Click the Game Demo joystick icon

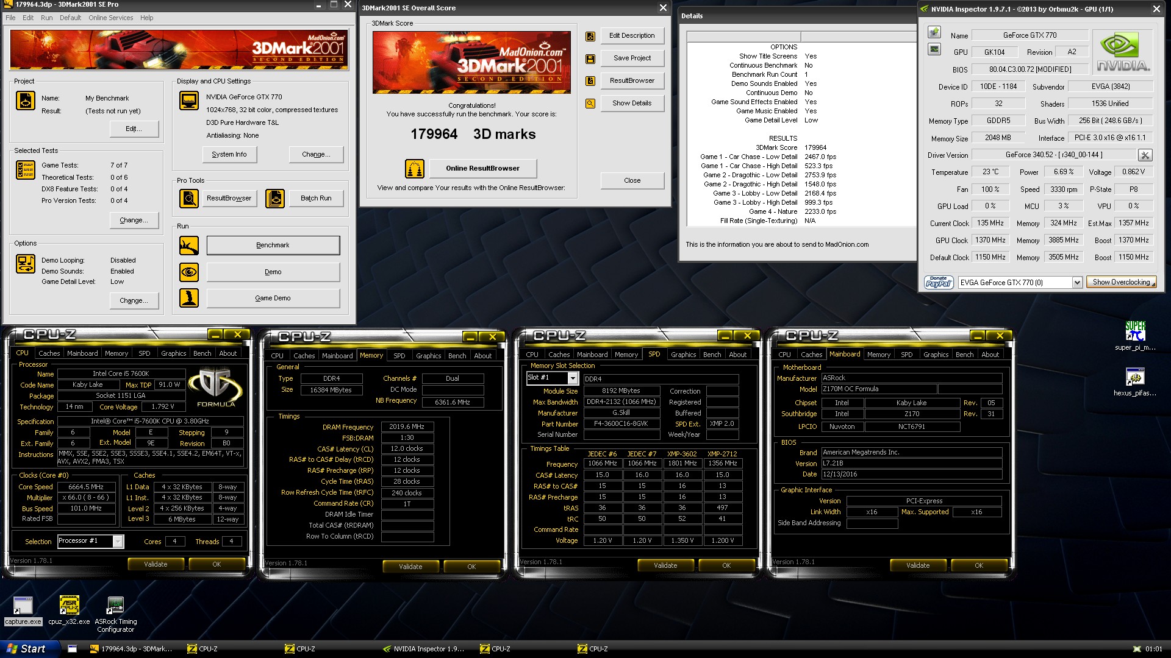189,299
